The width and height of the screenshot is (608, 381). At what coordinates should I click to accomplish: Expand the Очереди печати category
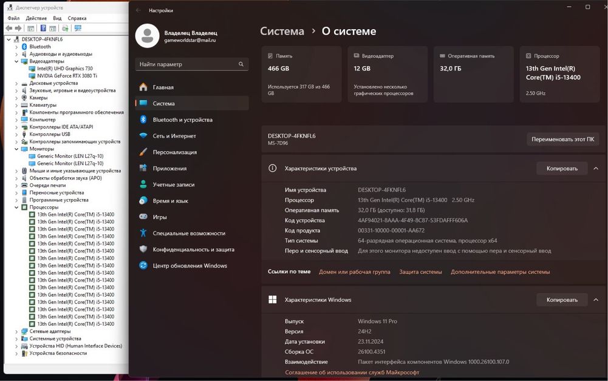click(x=16, y=186)
